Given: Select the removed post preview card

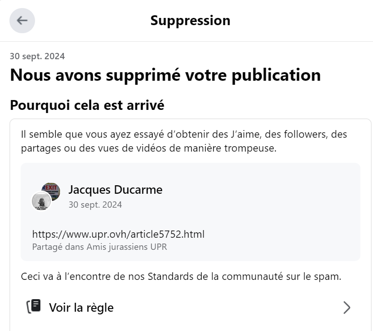Looking at the screenshot, I should [x=190, y=212].
